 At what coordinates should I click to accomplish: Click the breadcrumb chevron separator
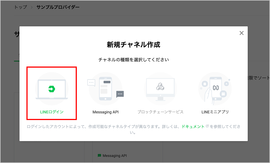(x=32, y=7)
